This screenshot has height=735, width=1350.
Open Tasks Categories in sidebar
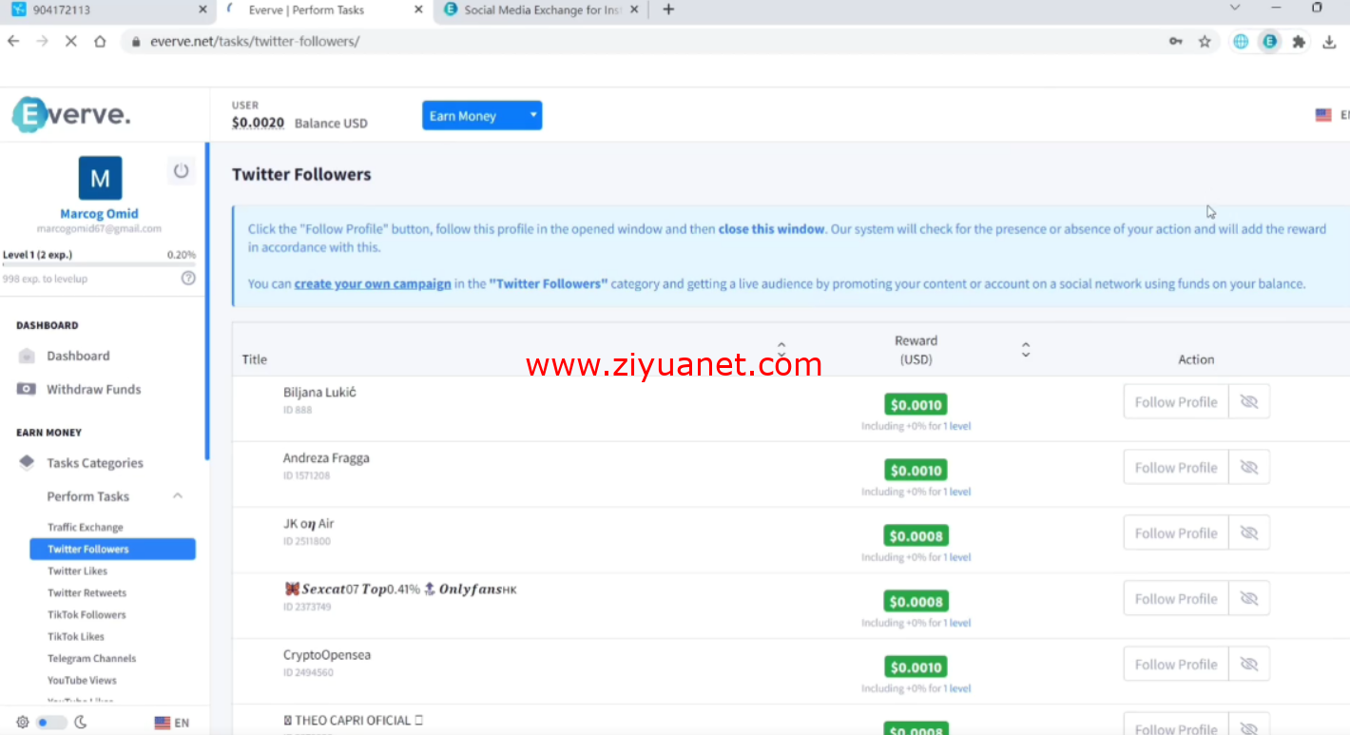pos(95,463)
